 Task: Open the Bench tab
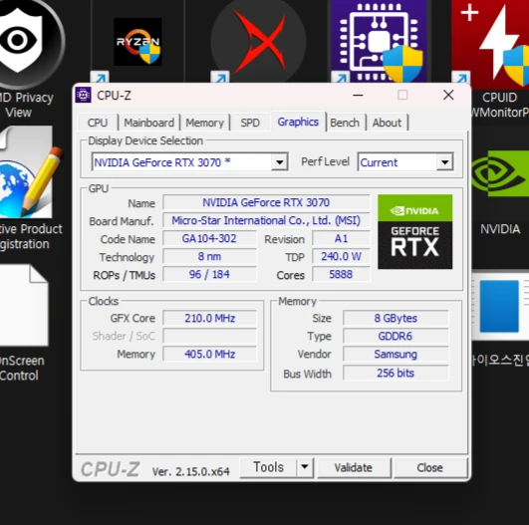coord(345,123)
